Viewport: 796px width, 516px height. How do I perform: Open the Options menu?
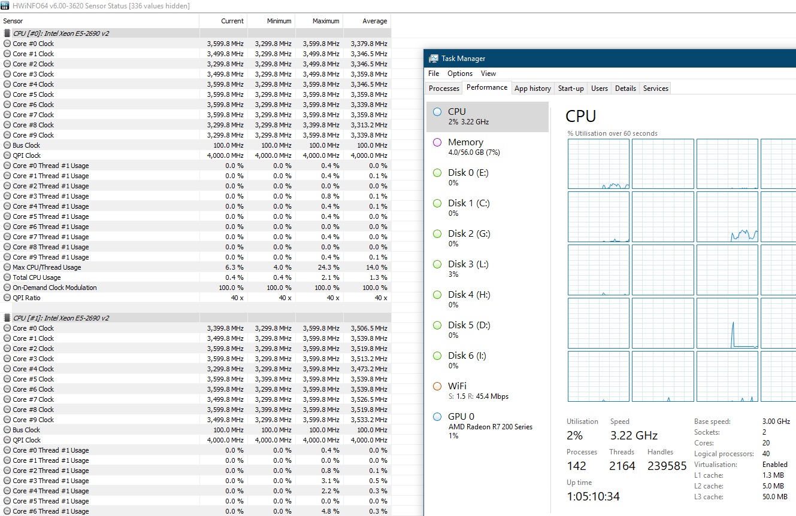(x=460, y=74)
